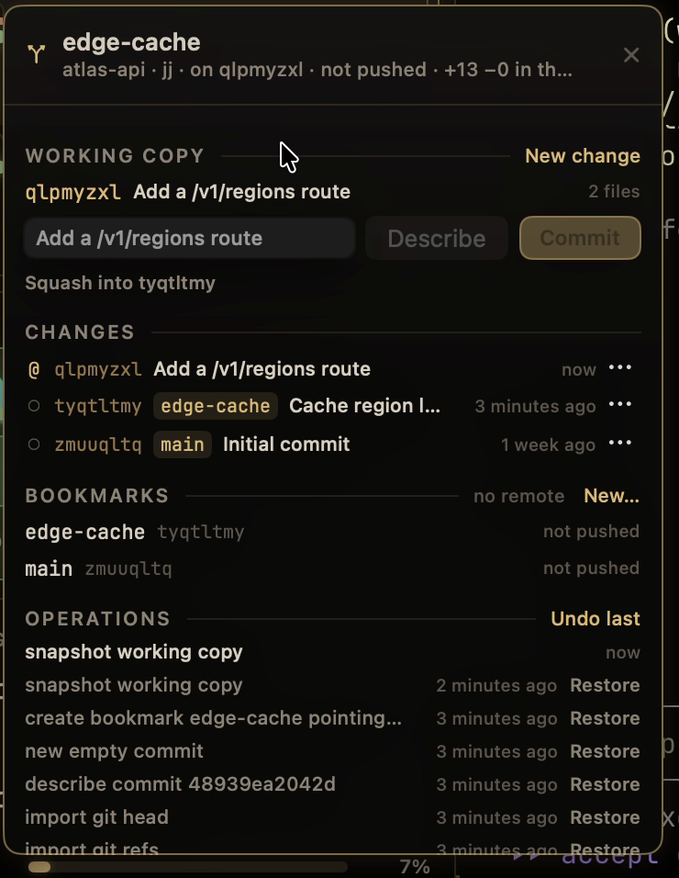Click the circle node marker of zmuuqltq
679x878 pixels.
(x=34, y=445)
